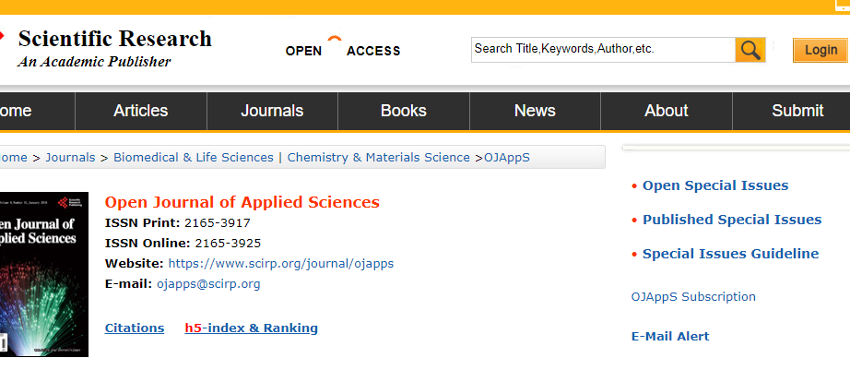Open Chemistry & Materials Science breadcrumb link
The height and width of the screenshot is (370, 850).
pyautogui.click(x=378, y=158)
